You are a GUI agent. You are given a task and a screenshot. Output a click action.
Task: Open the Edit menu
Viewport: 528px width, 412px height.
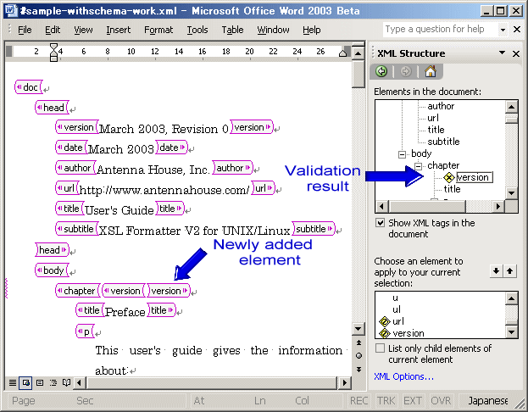[x=53, y=30]
